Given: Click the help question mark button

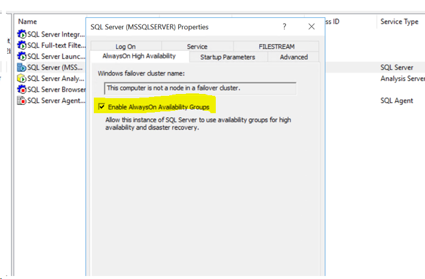Looking at the screenshot, I should (x=285, y=27).
